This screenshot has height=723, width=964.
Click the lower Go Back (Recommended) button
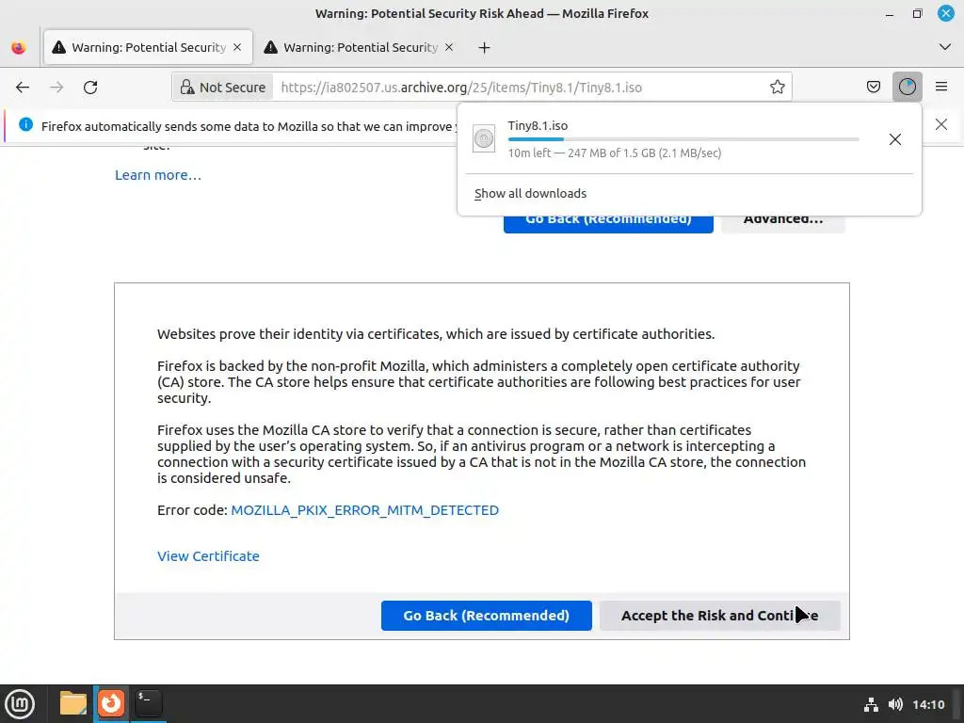[487, 616]
